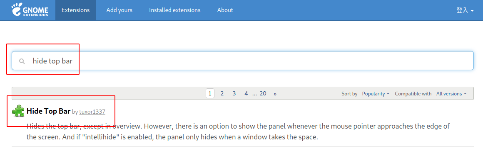Go to results page 3

pyautogui.click(x=234, y=94)
